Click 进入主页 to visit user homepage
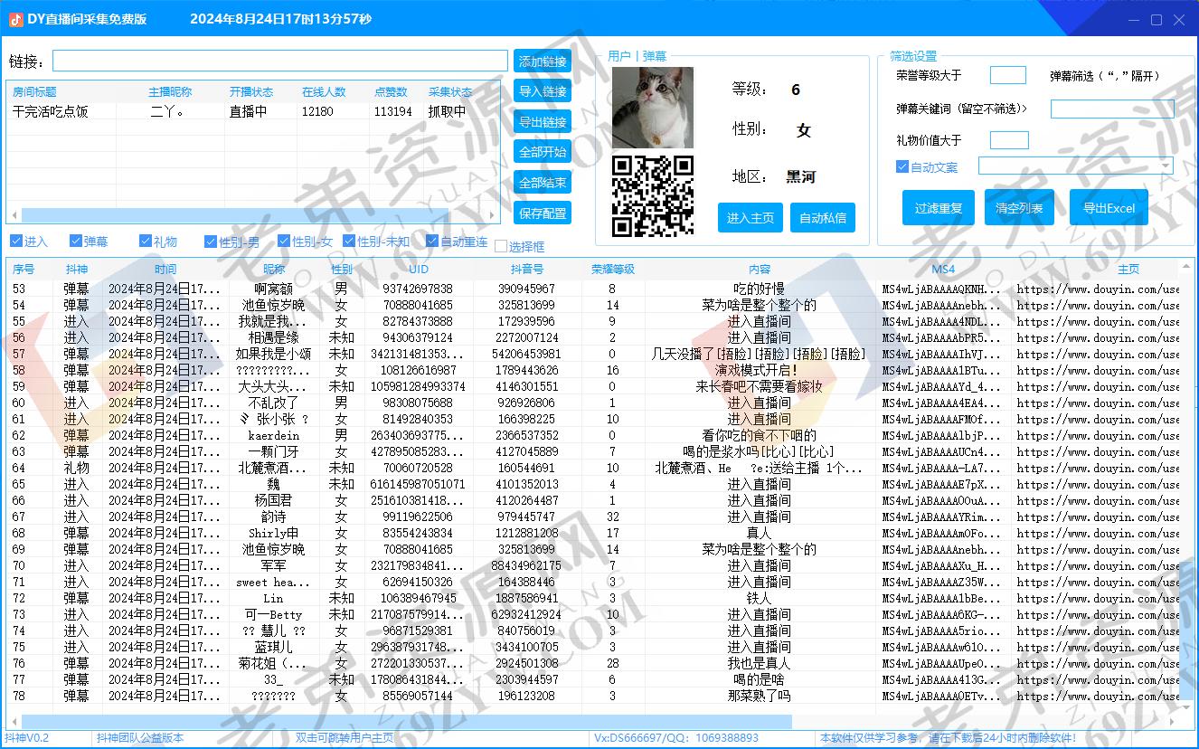 click(750, 217)
